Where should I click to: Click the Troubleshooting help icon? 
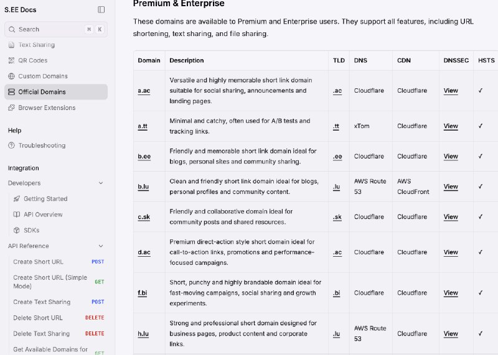click(x=12, y=145)
